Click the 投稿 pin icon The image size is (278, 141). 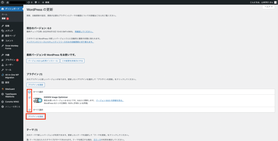(2, 26)
